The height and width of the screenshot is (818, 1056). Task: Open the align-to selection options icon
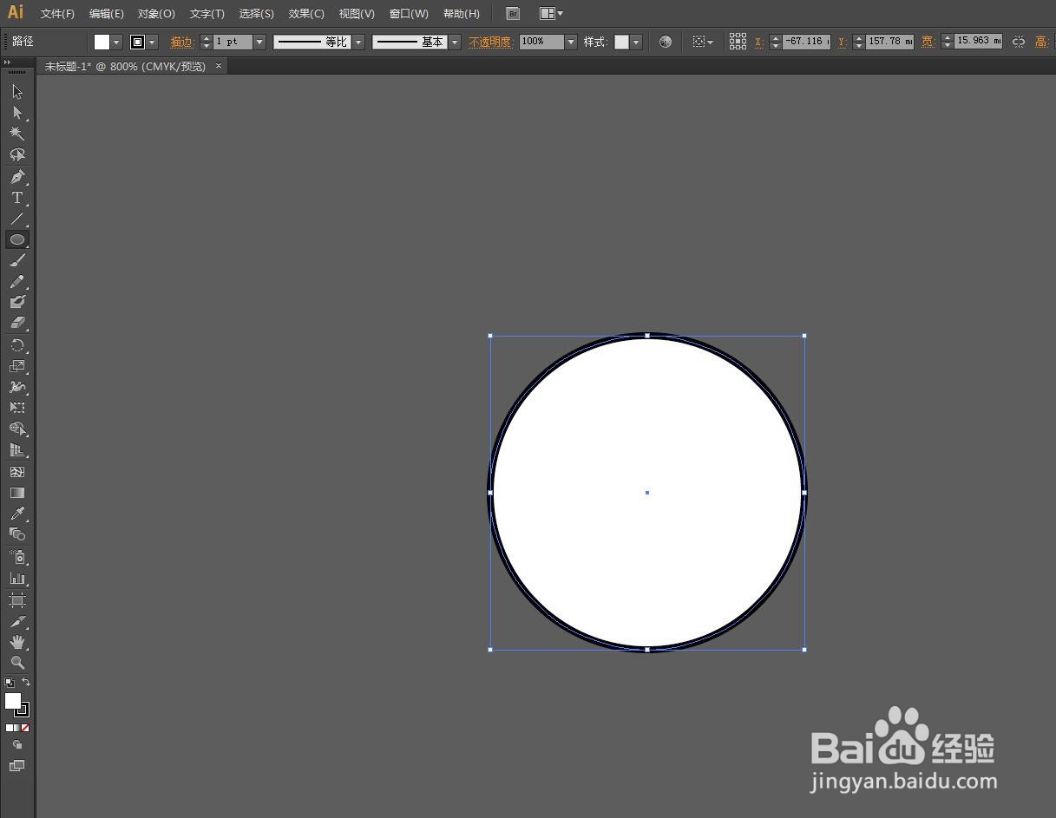coord(702,42)
